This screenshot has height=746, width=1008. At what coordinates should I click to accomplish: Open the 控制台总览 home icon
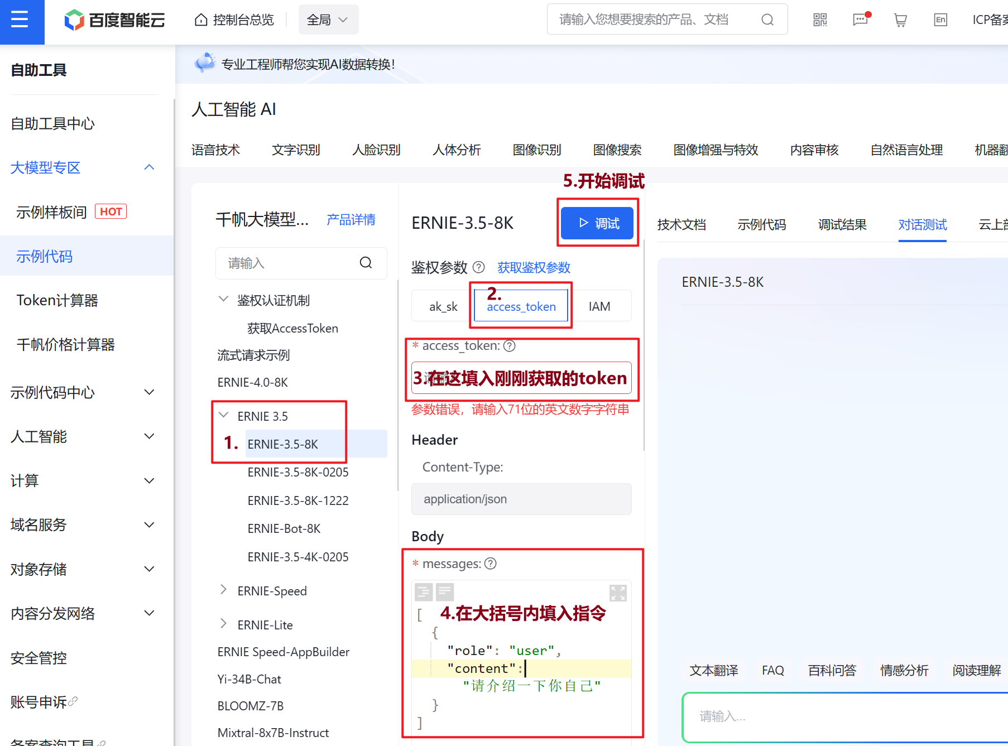(201, 20)
